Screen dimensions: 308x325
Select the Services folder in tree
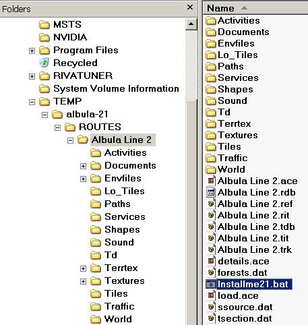tap(125, 216)
